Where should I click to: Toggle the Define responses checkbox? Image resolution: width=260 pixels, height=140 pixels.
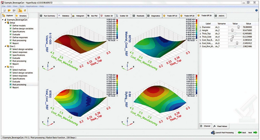point(11,37)
